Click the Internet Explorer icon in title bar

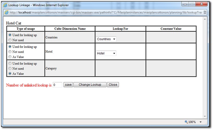[x=5, y=5]
